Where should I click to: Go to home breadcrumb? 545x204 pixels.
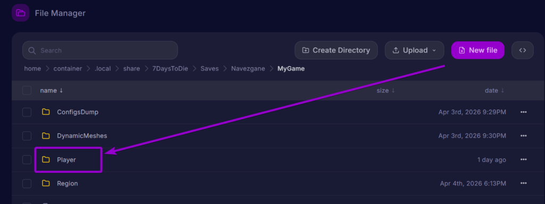(x=32, y=68)
